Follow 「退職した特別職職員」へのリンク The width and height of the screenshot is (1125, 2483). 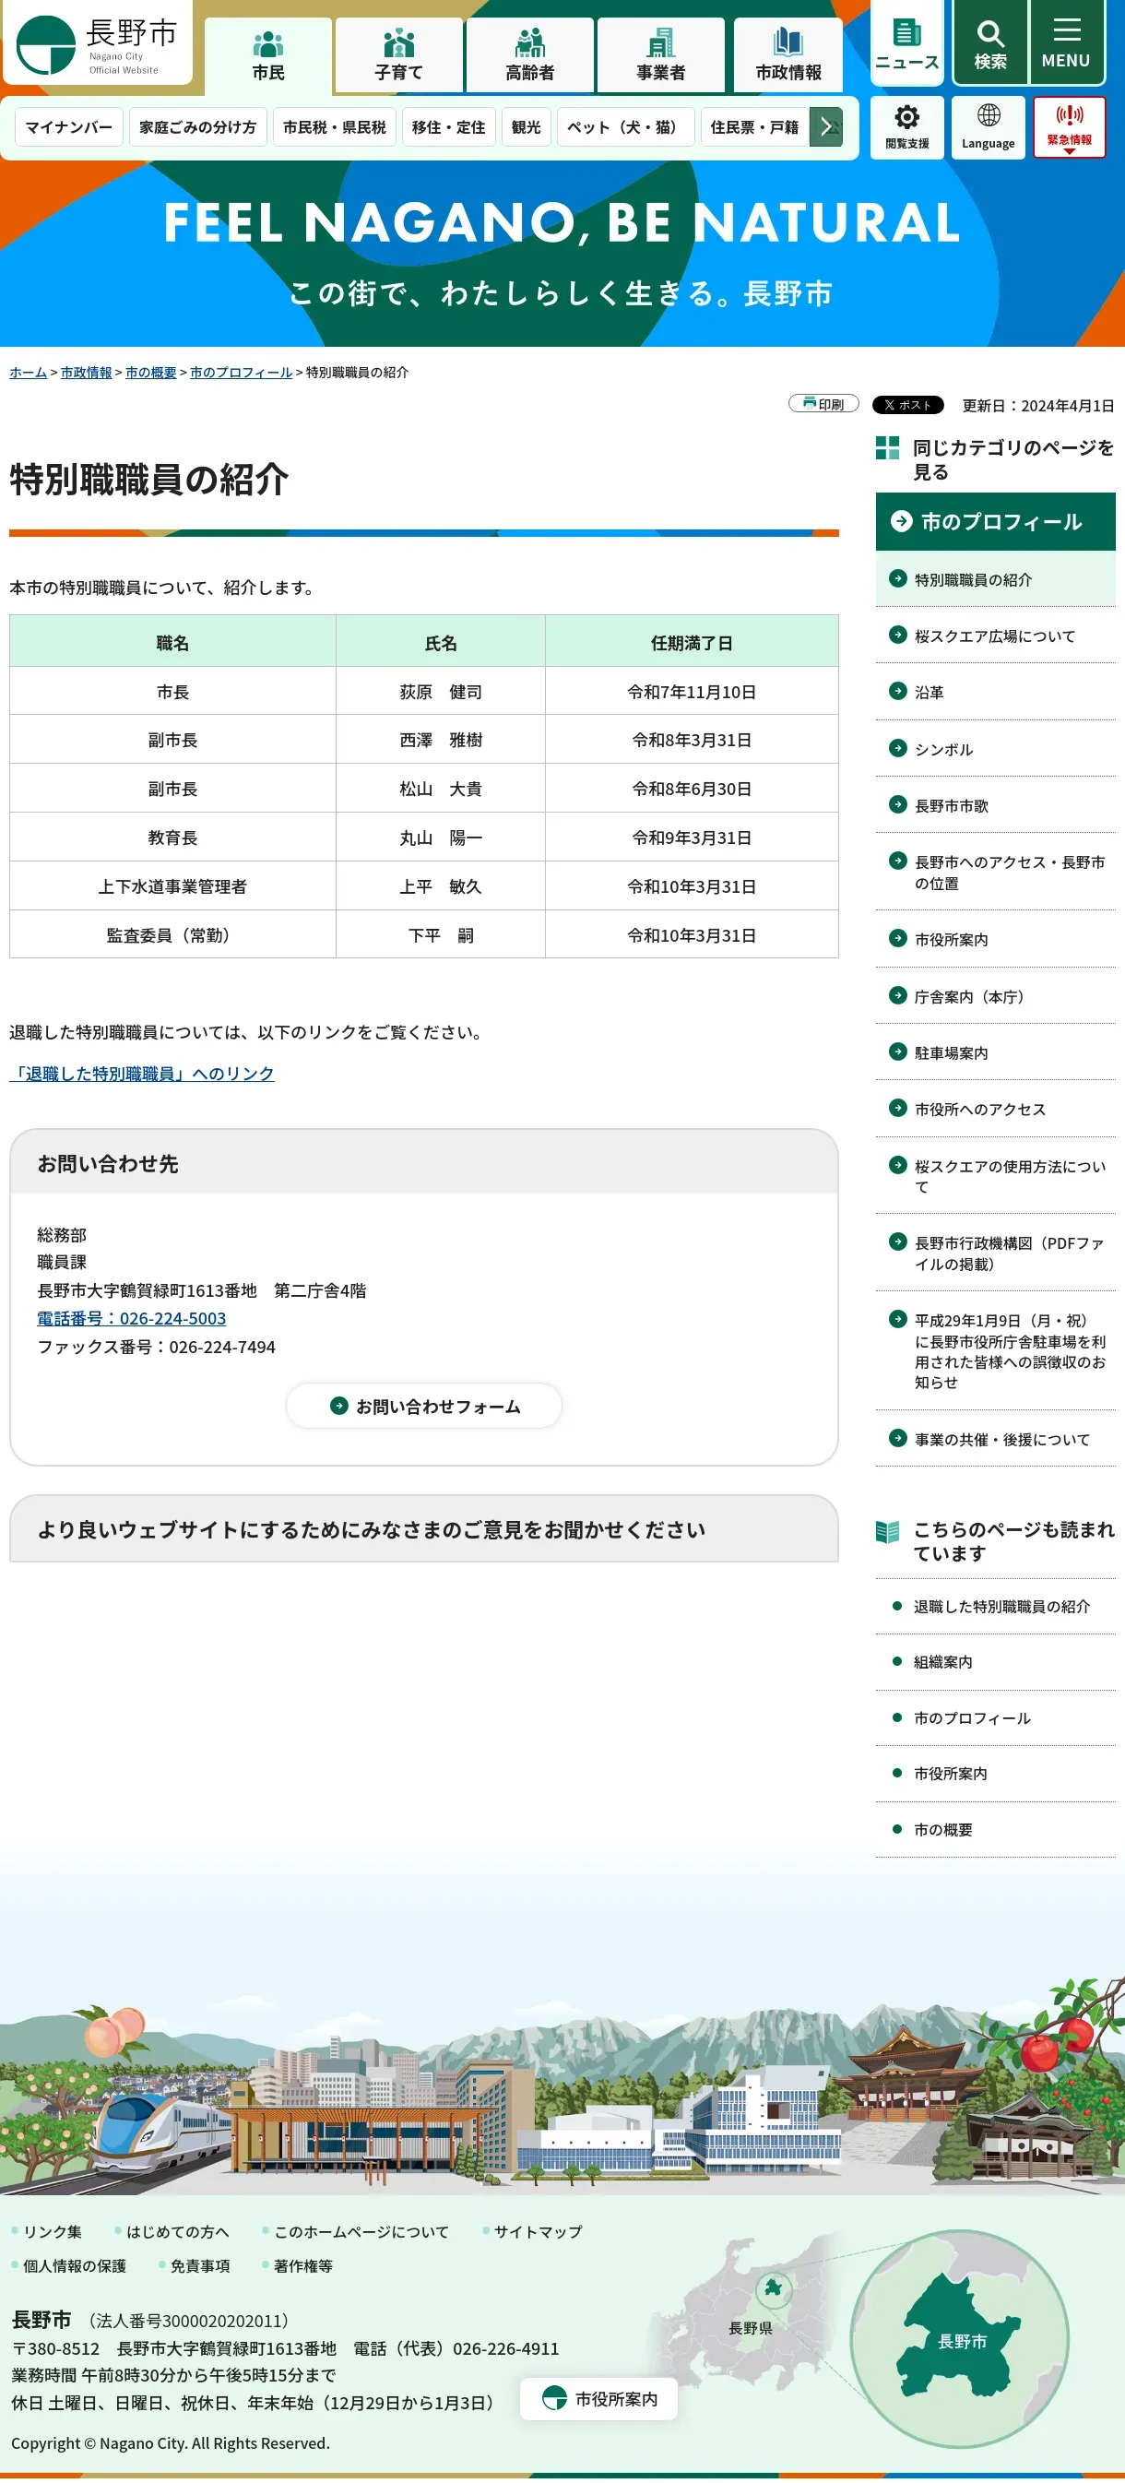[142, 1074]
